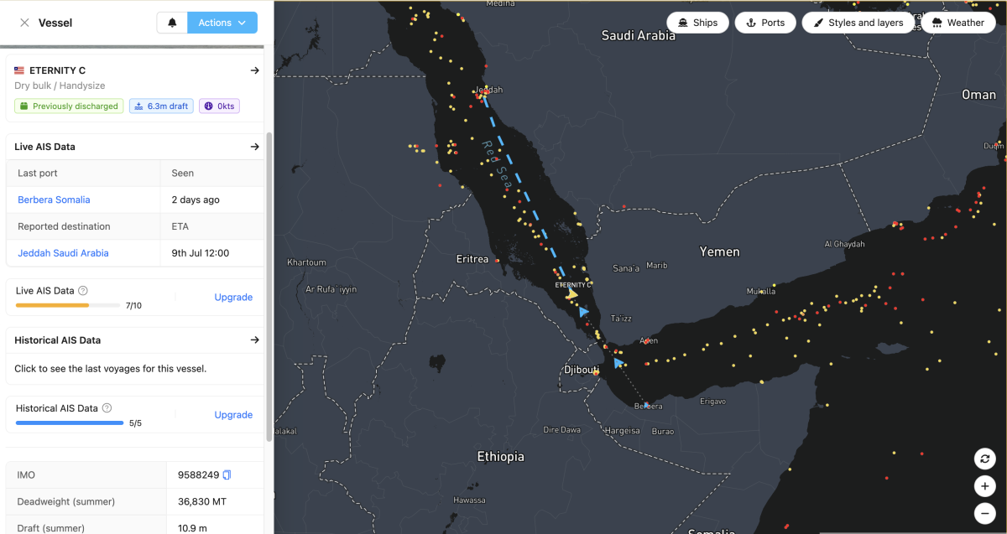Screen dimensions: 1007x534
Task: Close the Vessel panel with X
Action: pyautogui.click(x=24, y=23)
